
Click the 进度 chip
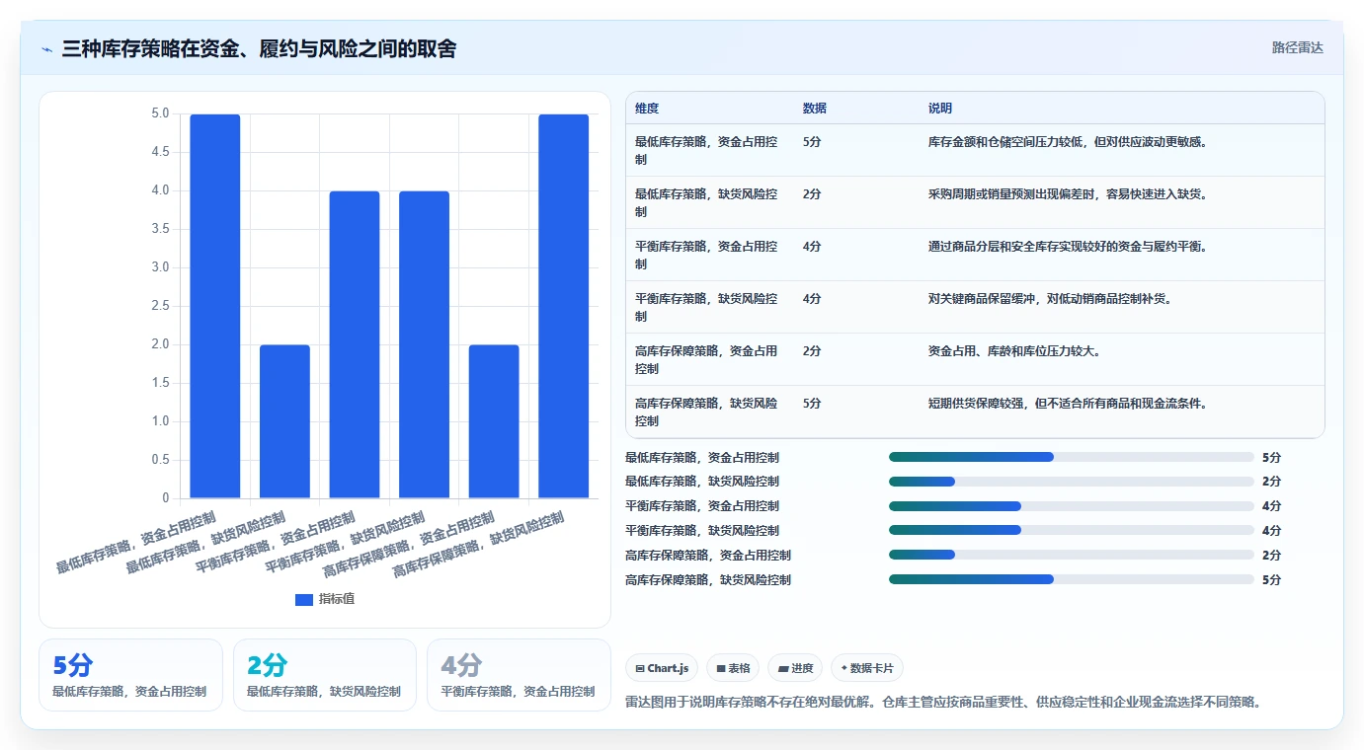pos(795,668)
